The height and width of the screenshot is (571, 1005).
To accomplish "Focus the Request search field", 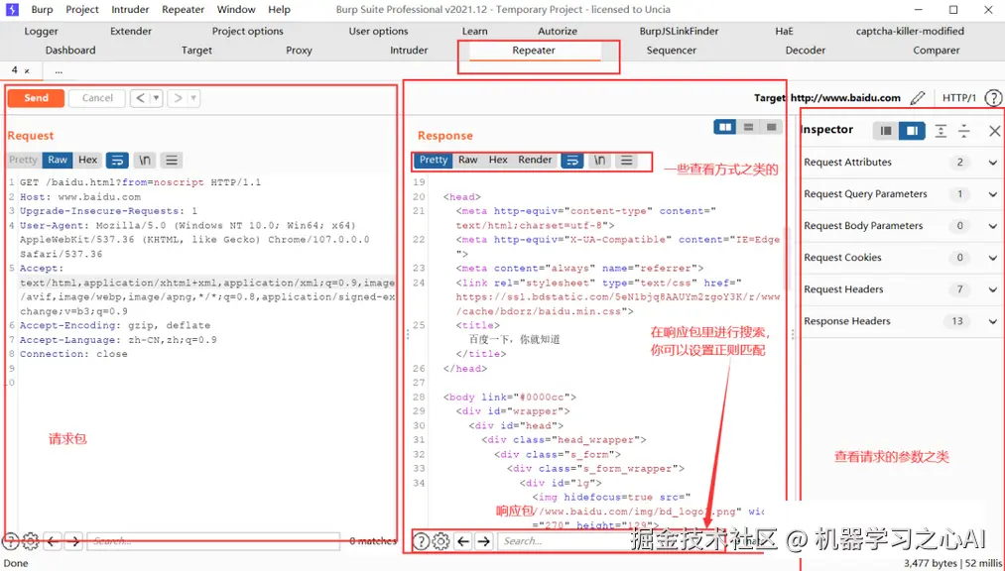I will (212, 541).
